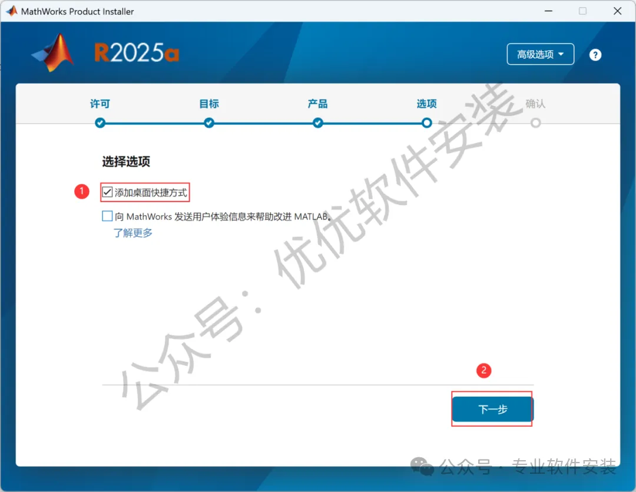Click the R2025a release label
The width and height of the screenshot is (636, 492).
click(x=137, y=53)
